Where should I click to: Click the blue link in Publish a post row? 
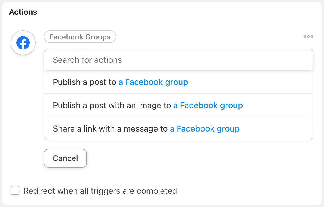click(153, 82)
